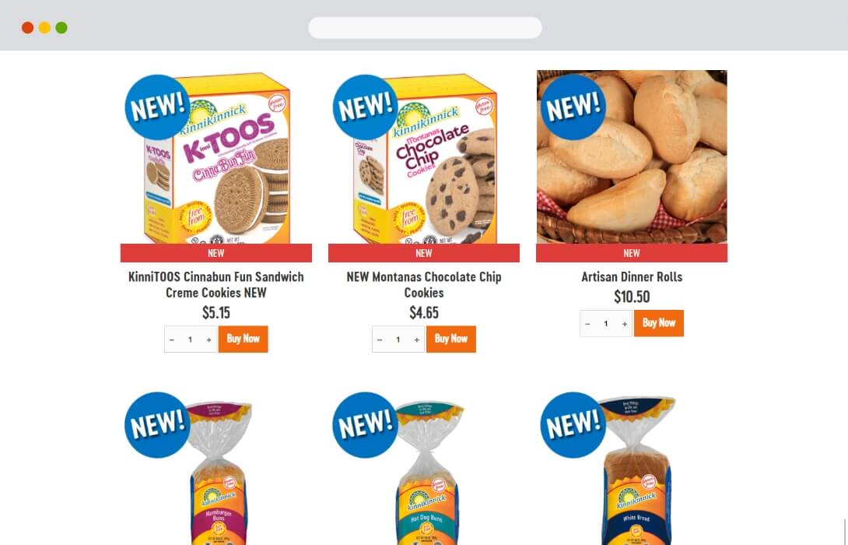Decrease quantity for KinniTOOS Cinnabun cookies
The height and width of the screenshot is (545, 848).
point(172,340)
